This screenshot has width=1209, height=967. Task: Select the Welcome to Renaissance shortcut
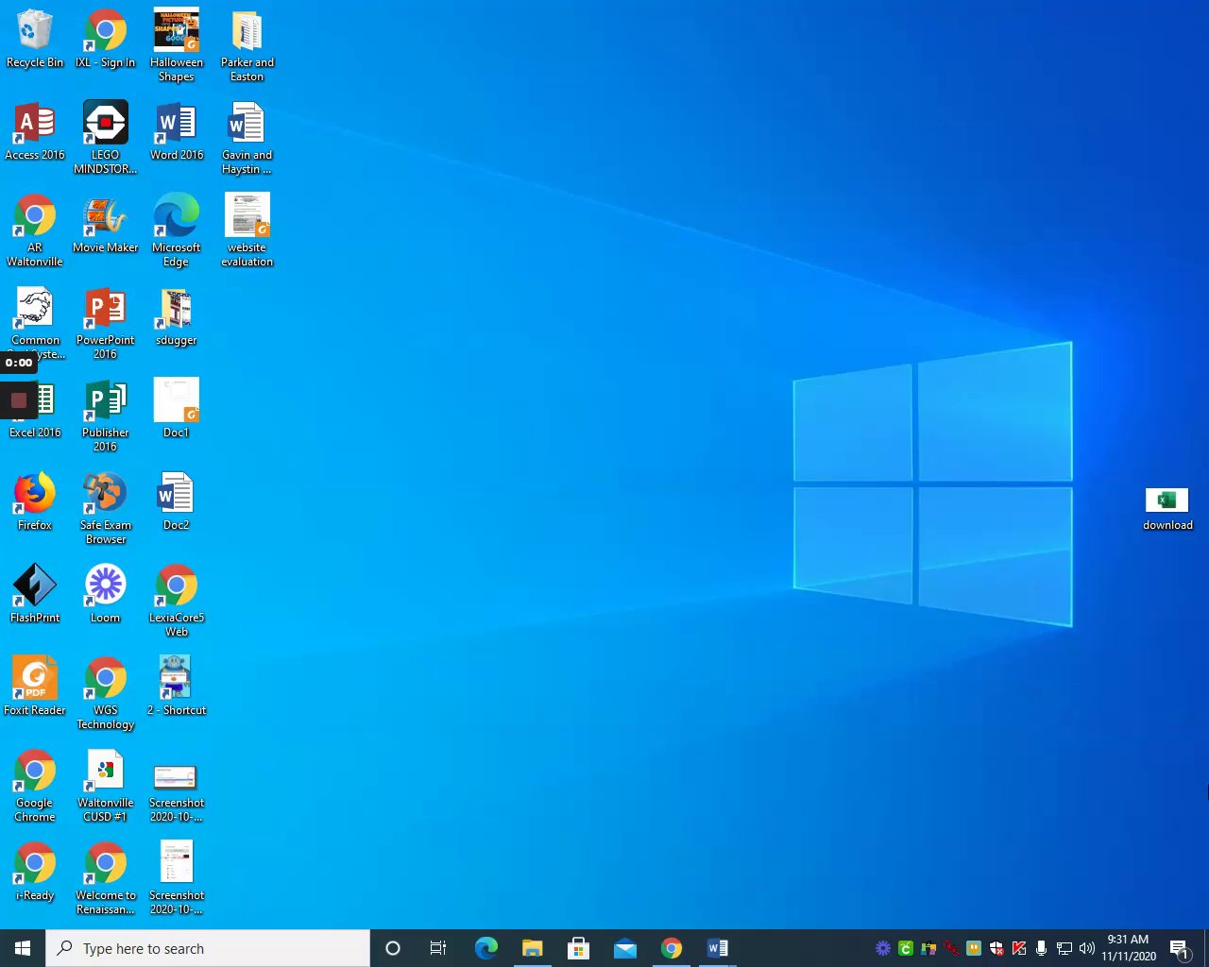(106, 878)
